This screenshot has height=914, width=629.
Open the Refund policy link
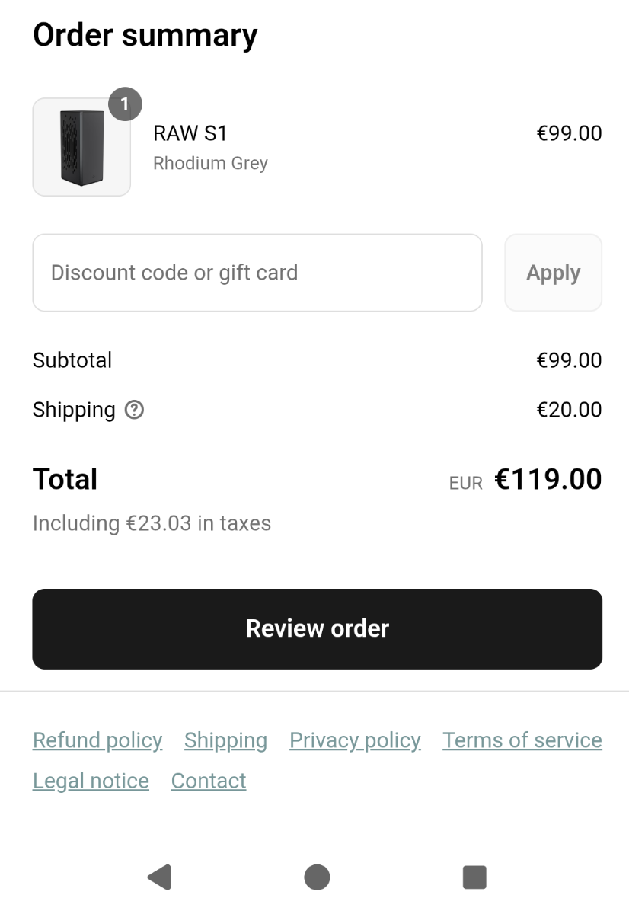click(x=97, y=740)
